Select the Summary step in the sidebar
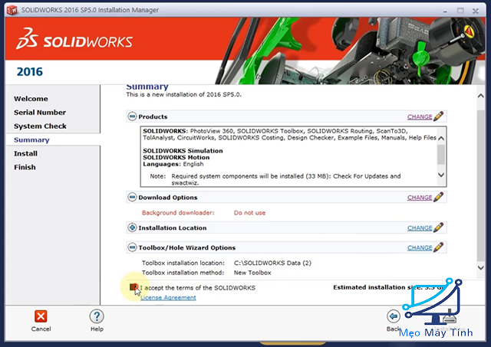Image resolution: width=491 pixels, height=347 pixels. click(31, 140)
